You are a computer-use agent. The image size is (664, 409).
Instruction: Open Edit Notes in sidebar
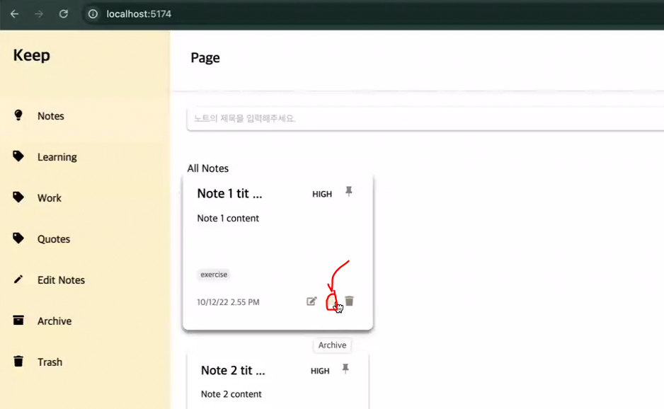[61, 280]
